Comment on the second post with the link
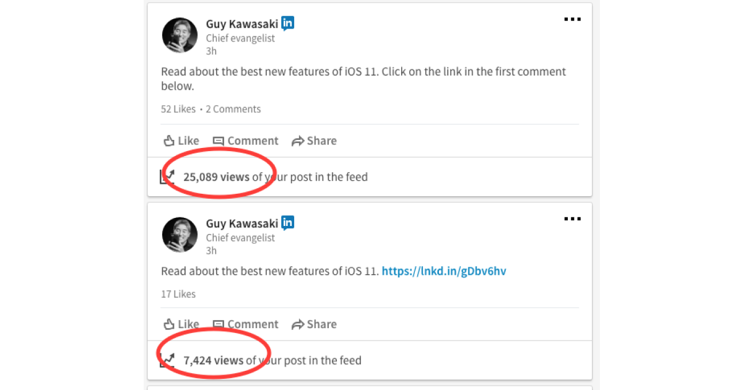The height and width of the screenshot is (390, 743). pyautogui.click(x=245, y=324)
